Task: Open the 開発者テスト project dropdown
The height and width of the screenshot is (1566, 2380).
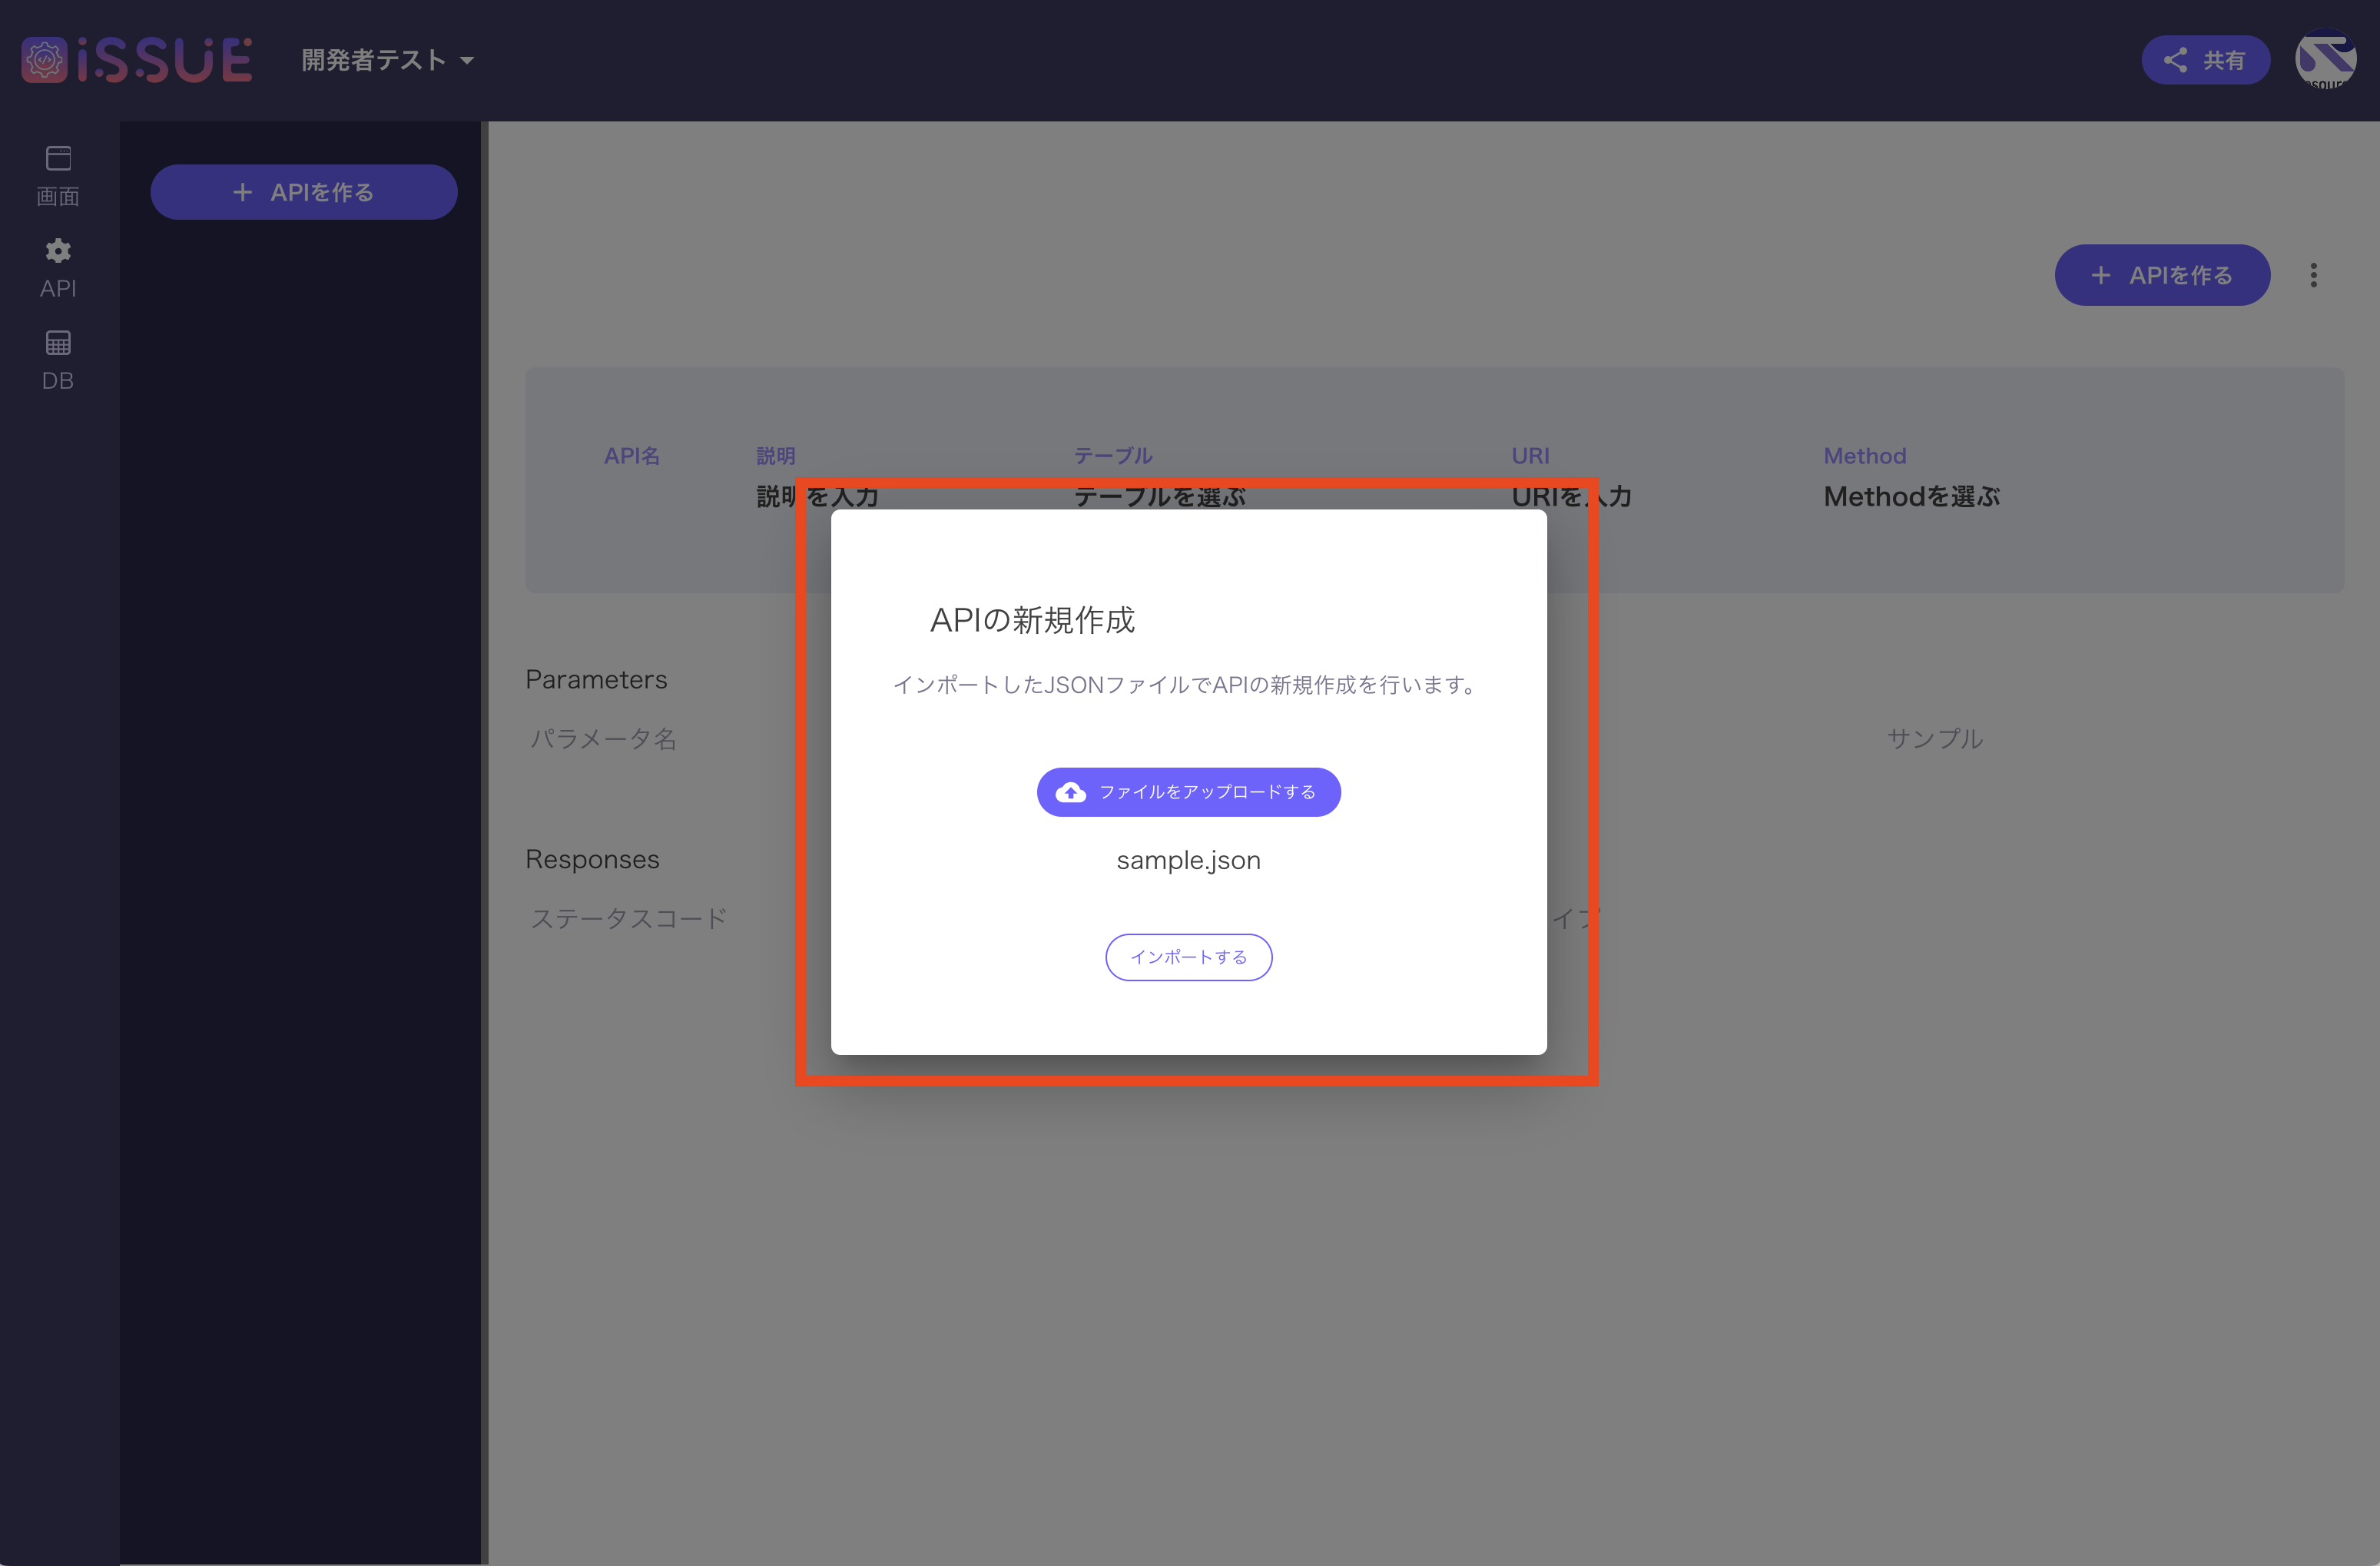Action: (388, 60)
